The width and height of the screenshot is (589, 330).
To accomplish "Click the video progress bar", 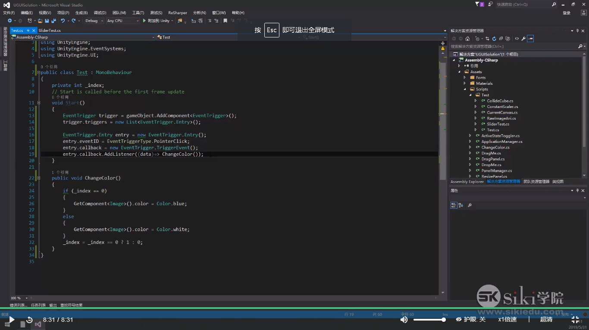I will click(294, 308).
